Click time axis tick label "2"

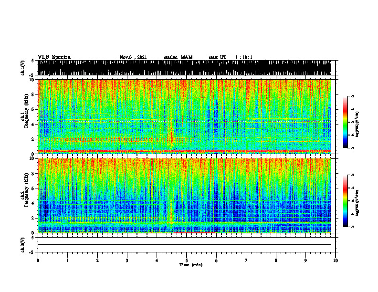pos(97,261)
